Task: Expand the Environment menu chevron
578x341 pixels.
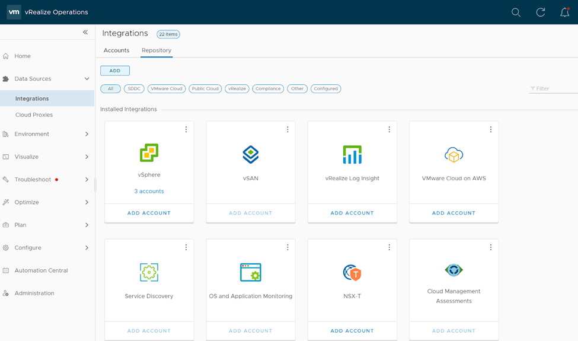Action: [x=87, y=134]
